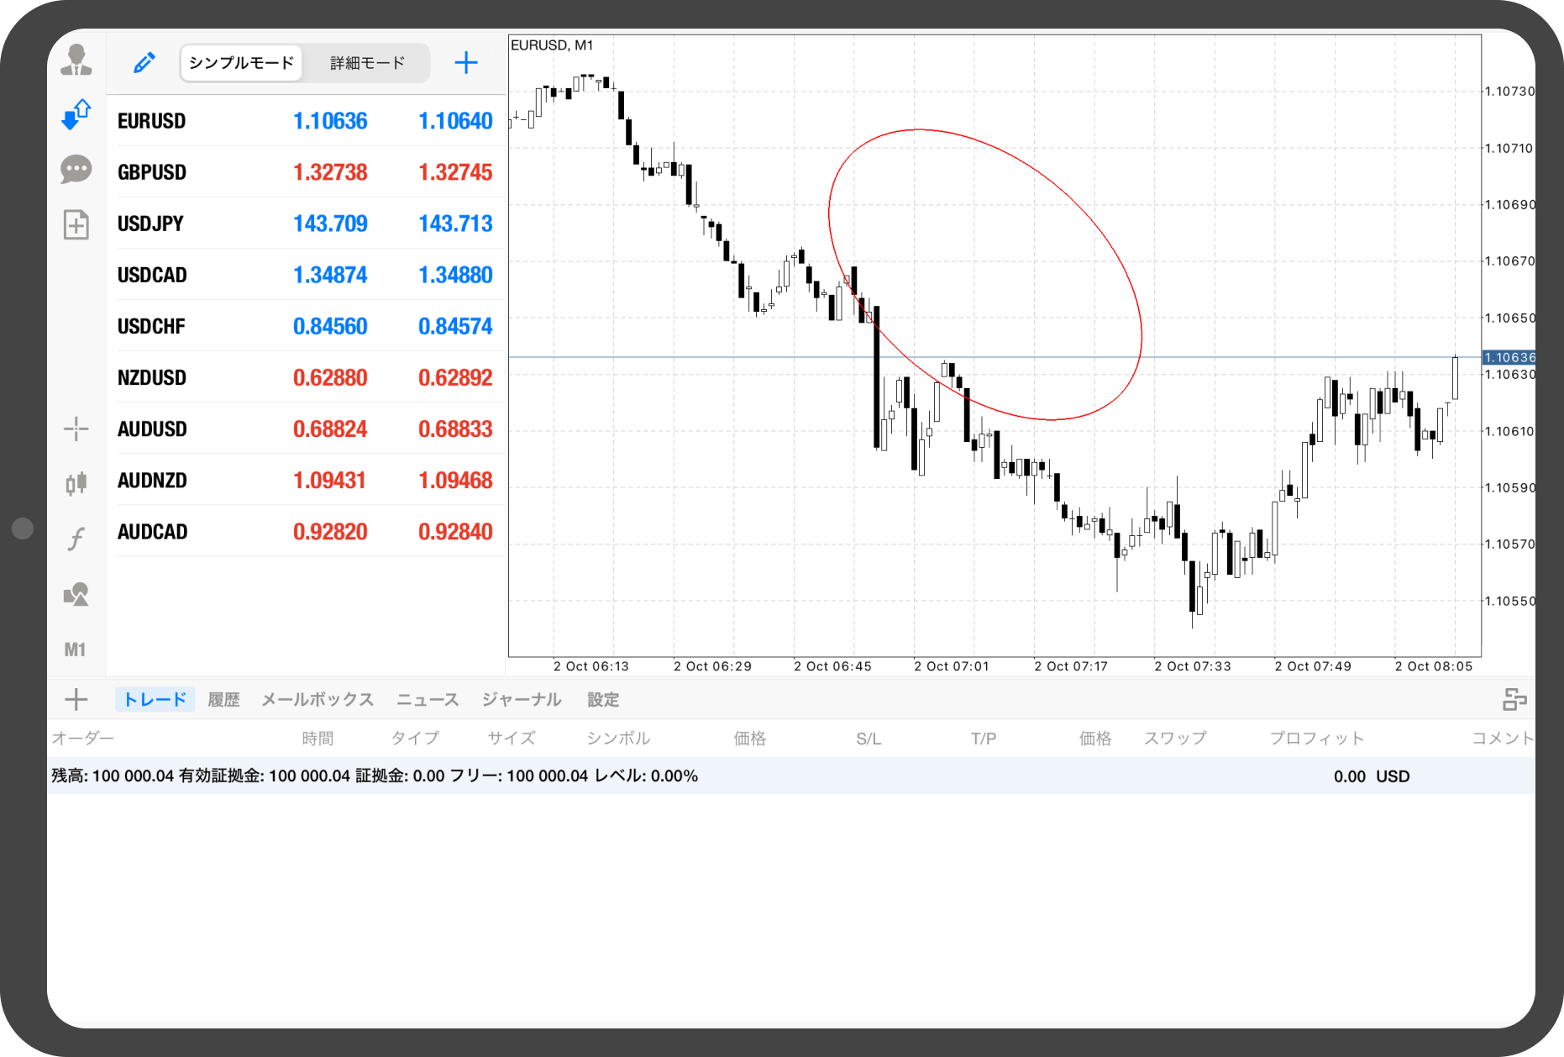This screenshot has width=1564, height=1057.
Task: Switch to シンプルモード view
Action: (241, 63)
